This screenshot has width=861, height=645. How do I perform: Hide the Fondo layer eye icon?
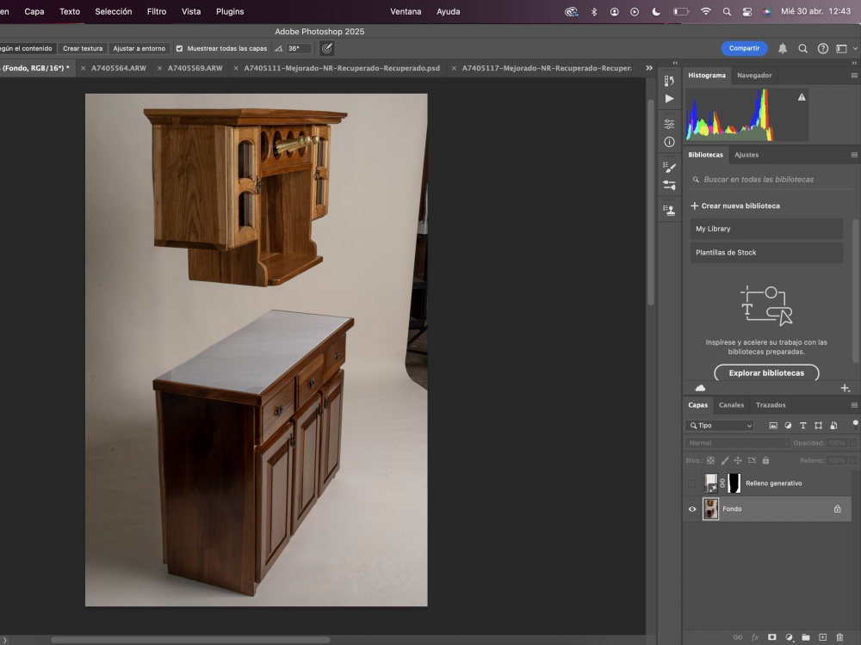[x=692, y=509]
